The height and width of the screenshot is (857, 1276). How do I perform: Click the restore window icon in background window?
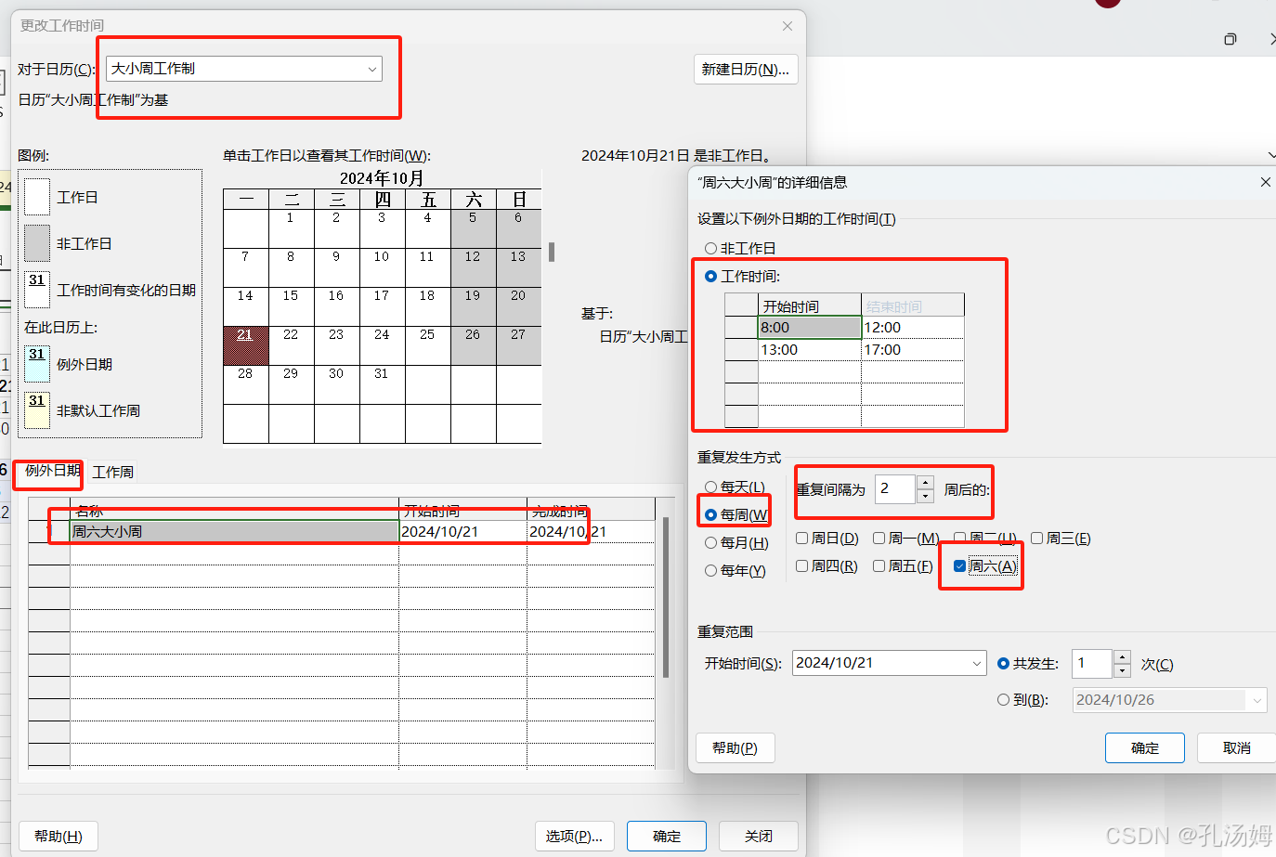(x=1230, y=39)
